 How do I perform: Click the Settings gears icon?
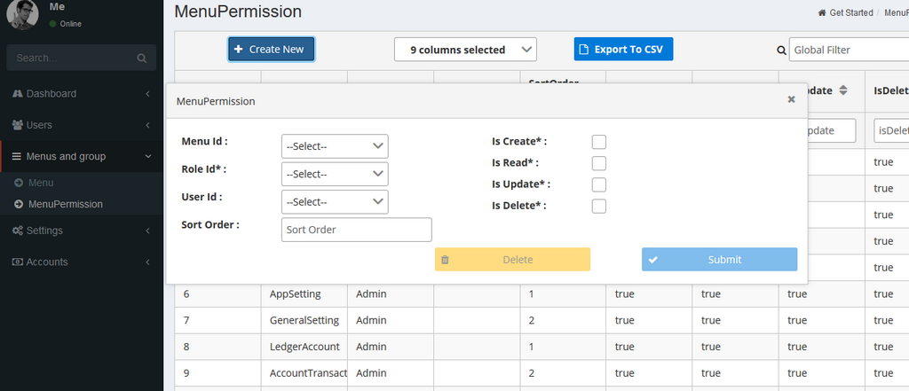pos(18,231)
